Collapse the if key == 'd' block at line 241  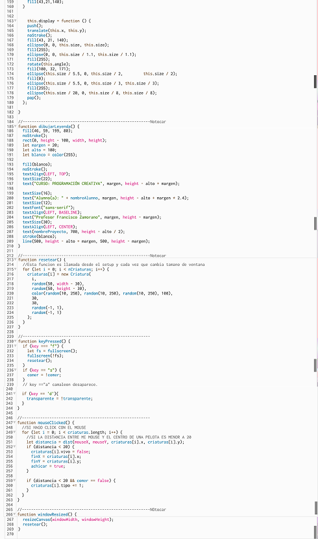pyautogui.click(x=14, y=394)
